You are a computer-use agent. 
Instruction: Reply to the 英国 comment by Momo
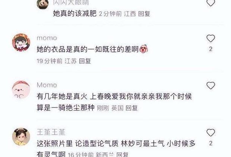coord(132,108)
